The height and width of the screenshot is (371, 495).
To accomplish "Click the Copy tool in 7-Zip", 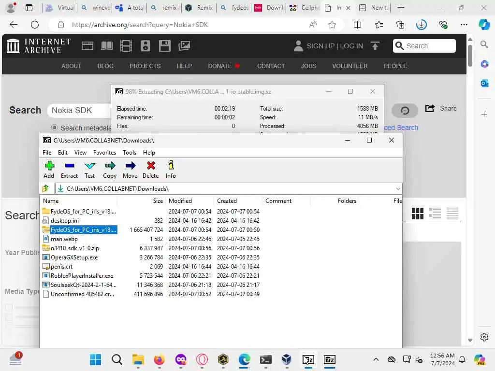I will coord(110,170).
